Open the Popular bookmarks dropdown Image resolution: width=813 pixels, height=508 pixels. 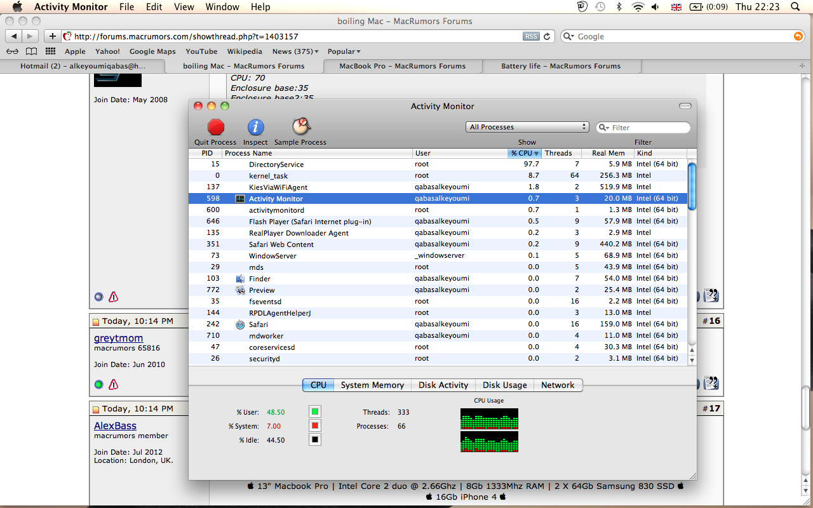click(344, 51)
